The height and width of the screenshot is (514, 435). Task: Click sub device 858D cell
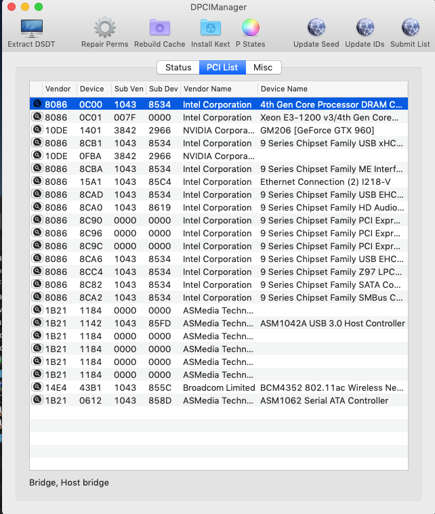pyautogui.click(x=160, y=401)
